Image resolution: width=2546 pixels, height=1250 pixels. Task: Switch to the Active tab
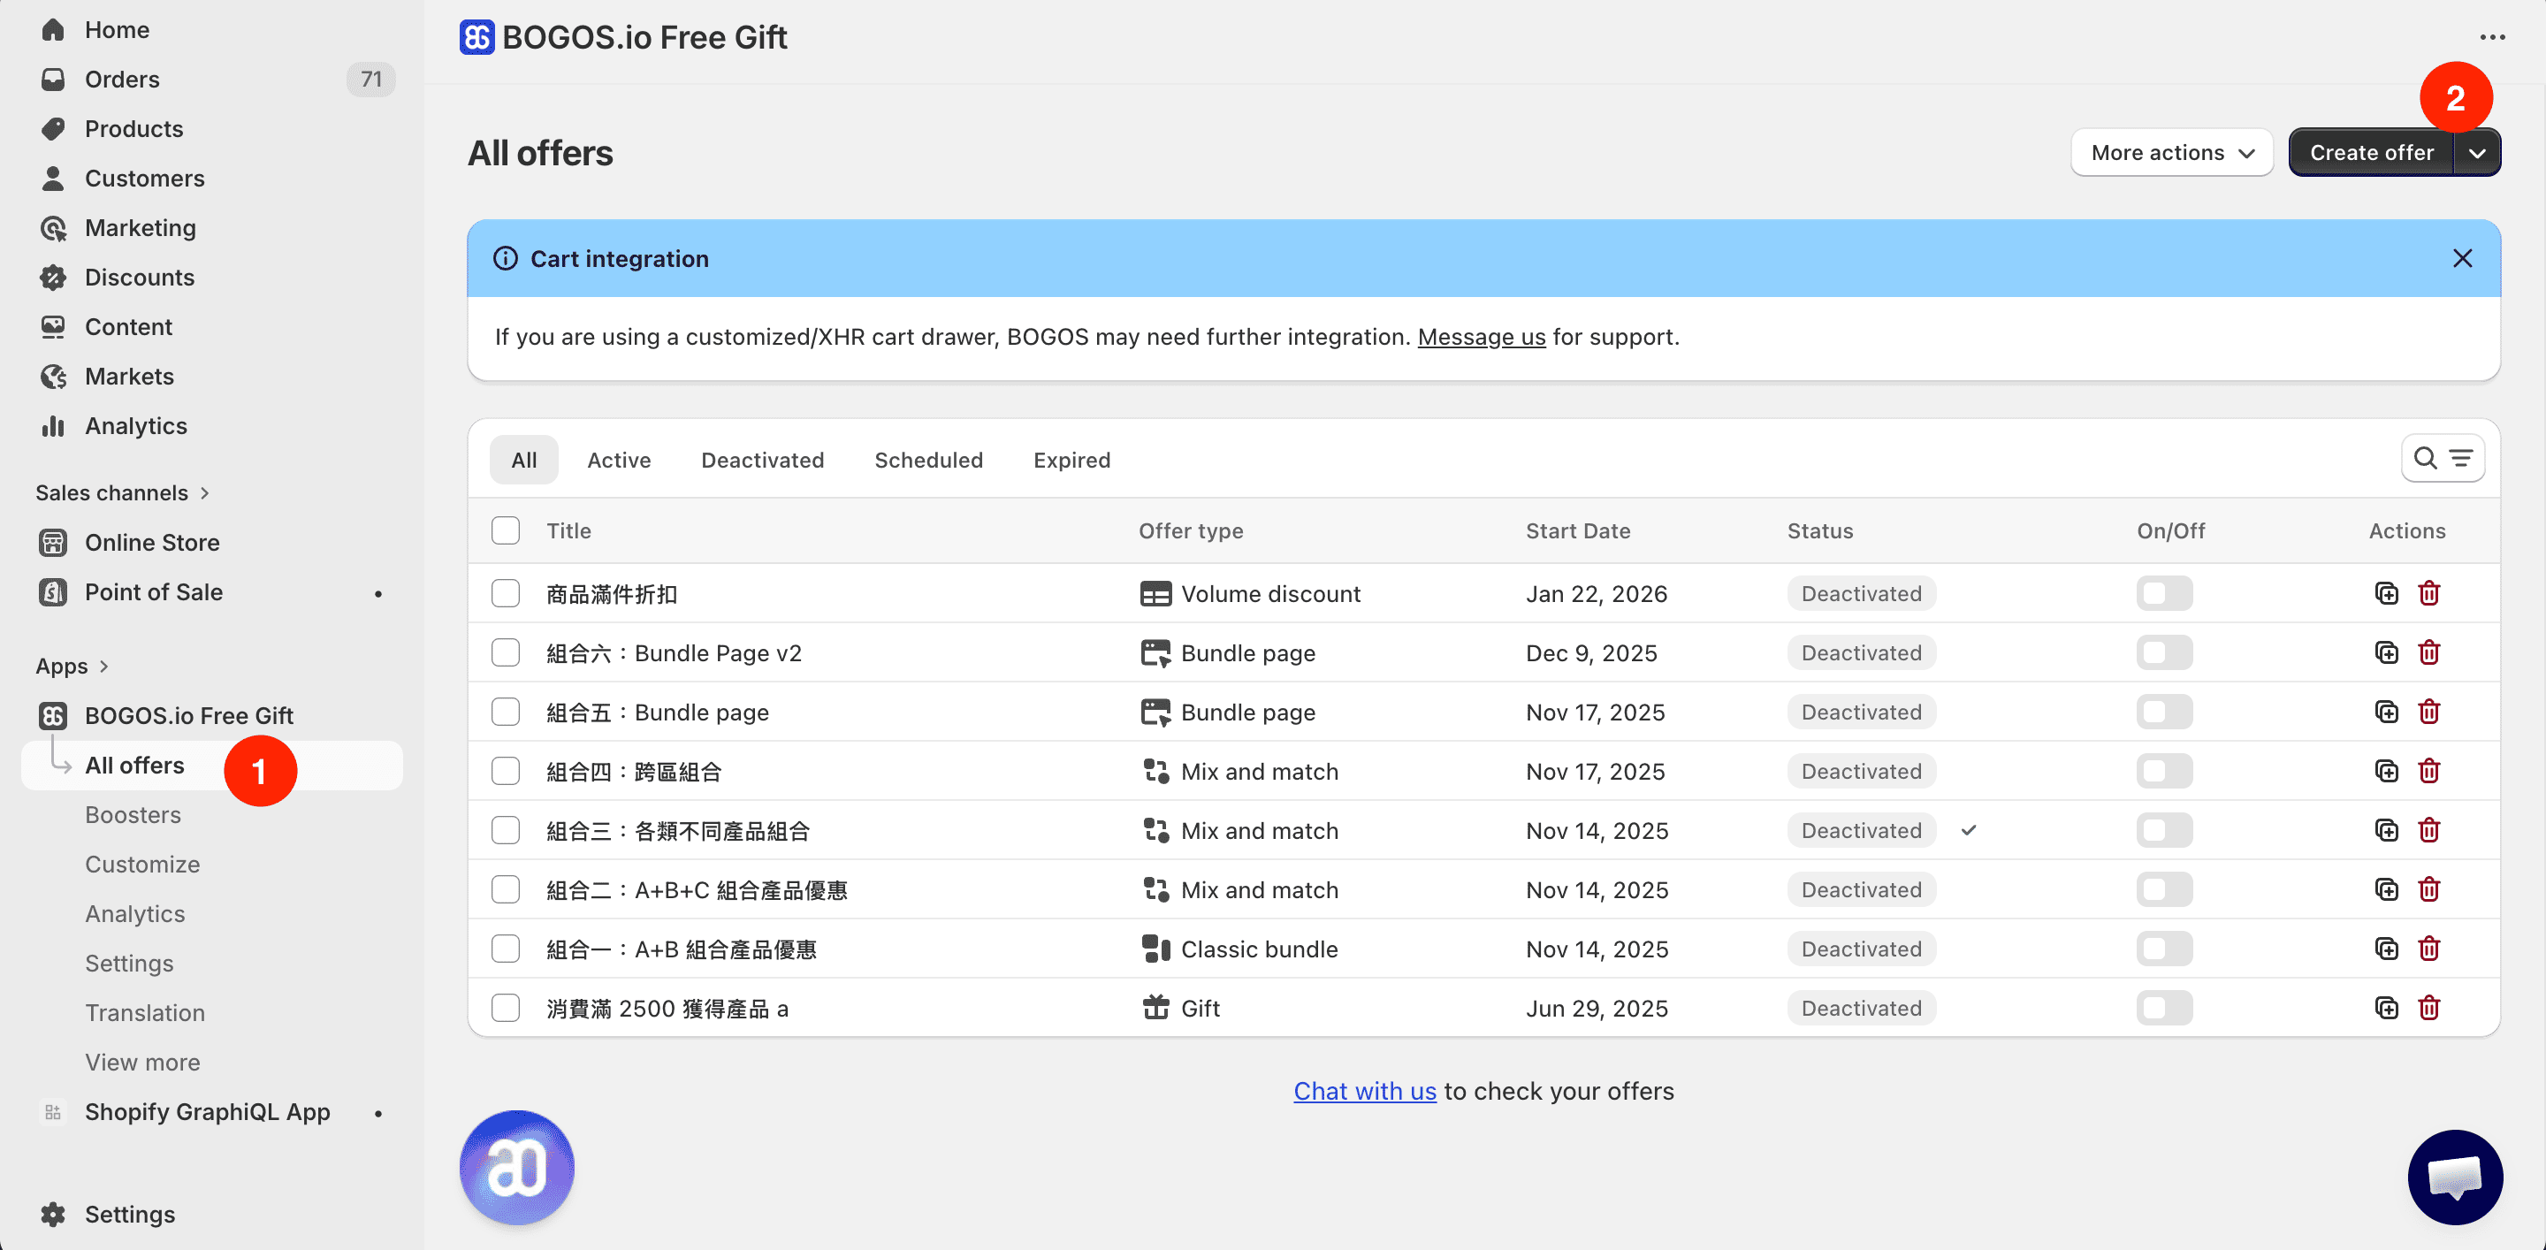[x=619, y=460]
